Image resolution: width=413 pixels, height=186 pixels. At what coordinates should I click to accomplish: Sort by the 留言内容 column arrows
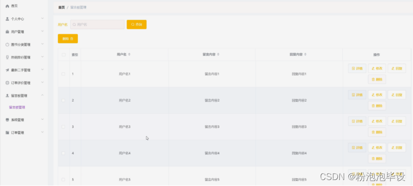pos(218,55)
